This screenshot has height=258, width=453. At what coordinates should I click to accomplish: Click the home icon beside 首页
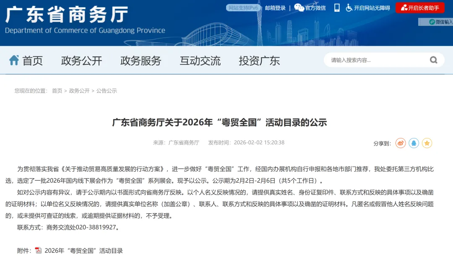(x=14, y=60)
